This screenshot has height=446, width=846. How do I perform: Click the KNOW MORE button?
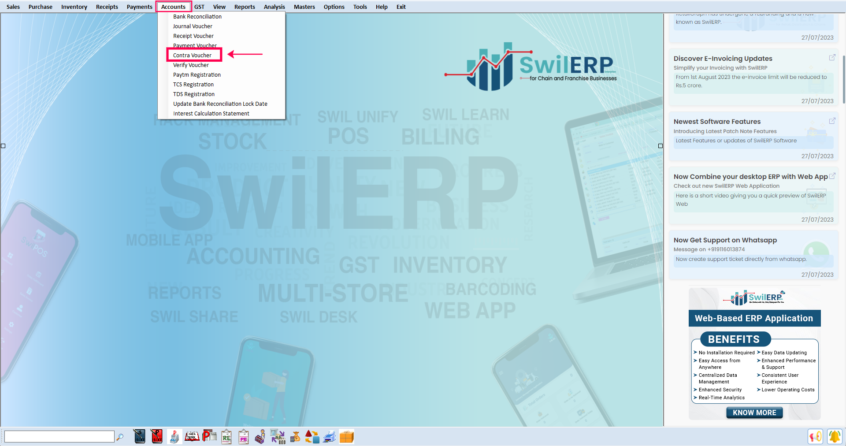coord(754,413)
